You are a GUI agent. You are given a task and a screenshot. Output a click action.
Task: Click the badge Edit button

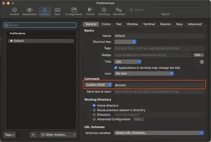click(198, 55)
